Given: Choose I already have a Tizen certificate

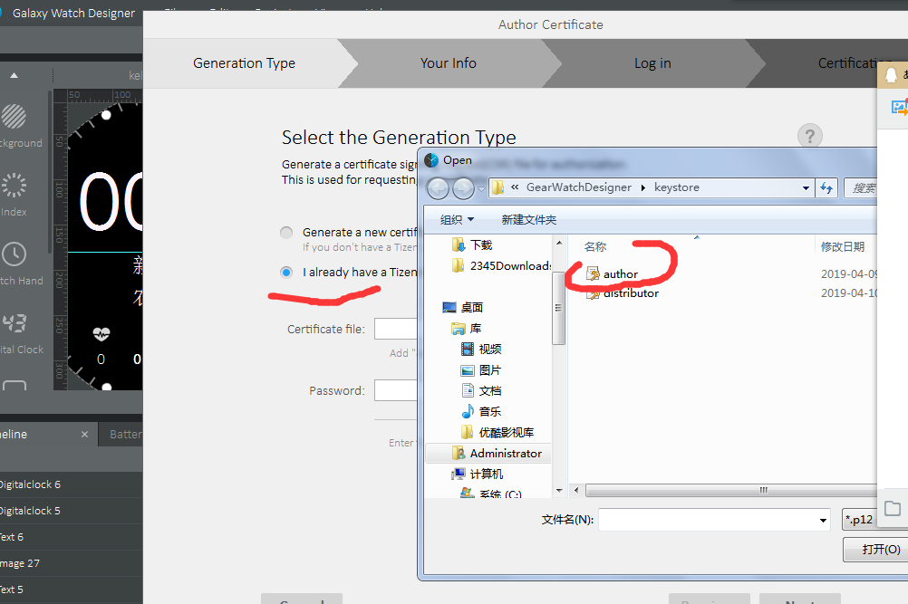Looking at the screenshot, I should (x=286, y=272).
